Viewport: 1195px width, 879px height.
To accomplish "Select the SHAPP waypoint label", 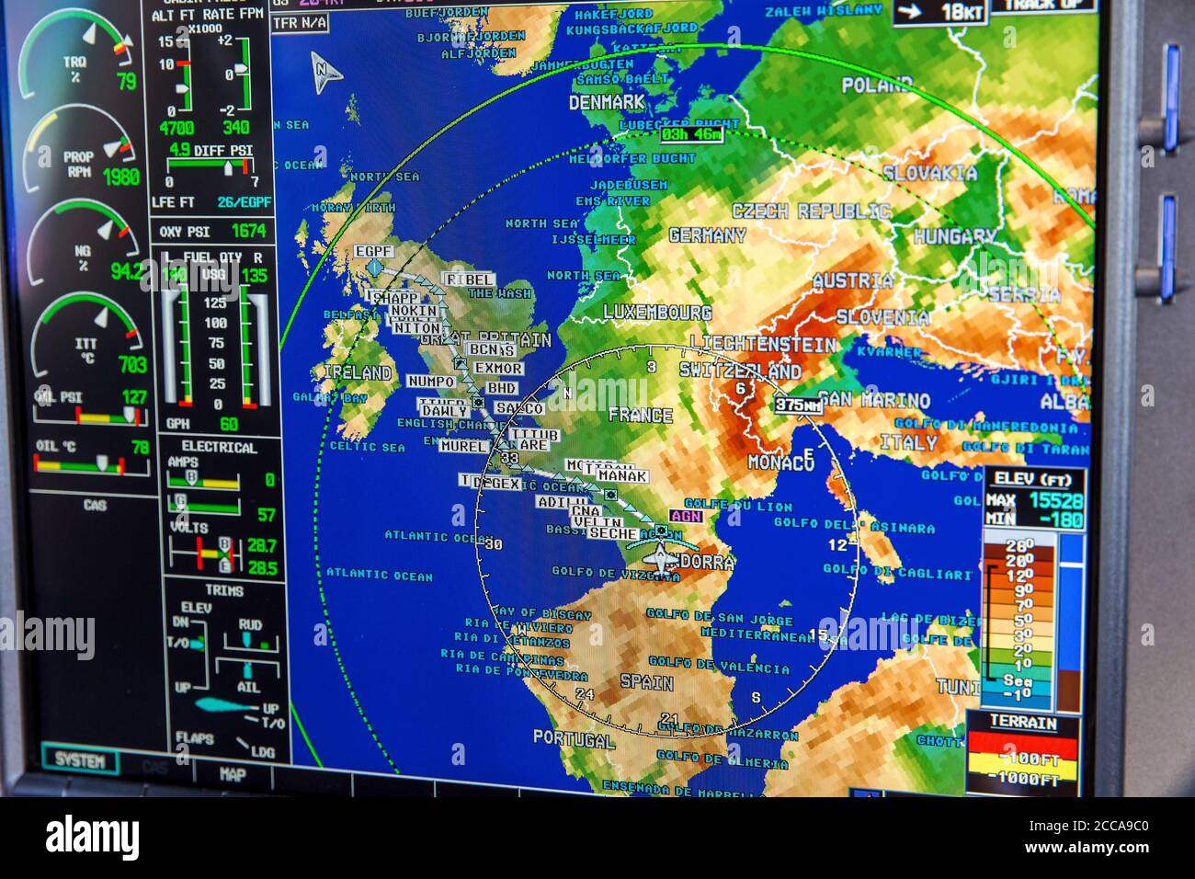I will 397,298.
